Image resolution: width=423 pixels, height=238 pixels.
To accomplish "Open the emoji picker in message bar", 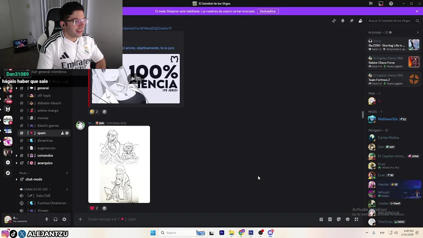I will click(348, 219).
